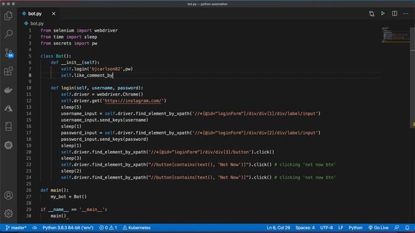This screenshot has height=233, width=415.
Task: Click 'class Bot():' line
Action: (x=56, y=56)
